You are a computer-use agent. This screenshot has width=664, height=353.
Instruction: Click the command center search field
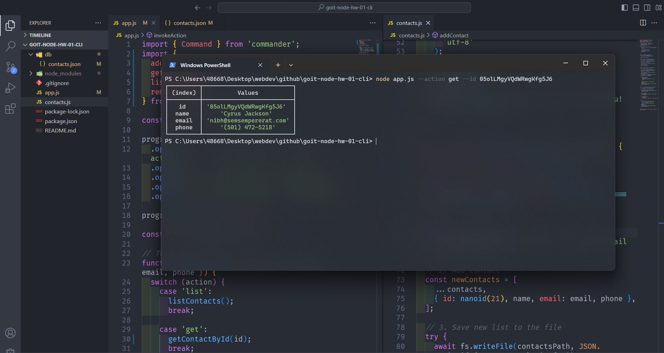pyautogui.click(x=344, y=8)
